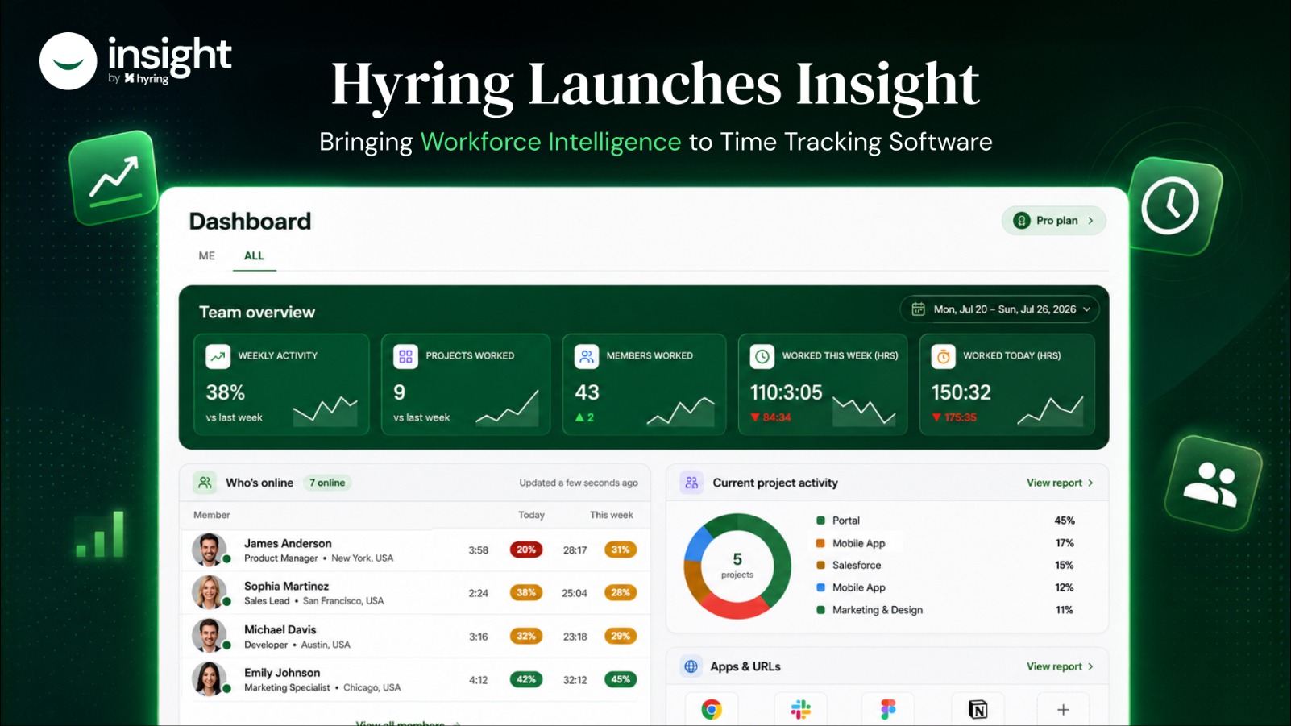
Task: Click Sophia Martinez's 28% weekly badge
Action: click(x=621, y=592)
